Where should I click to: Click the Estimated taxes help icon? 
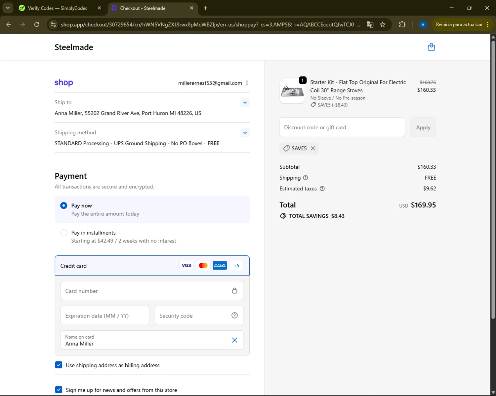pos(322,189)
